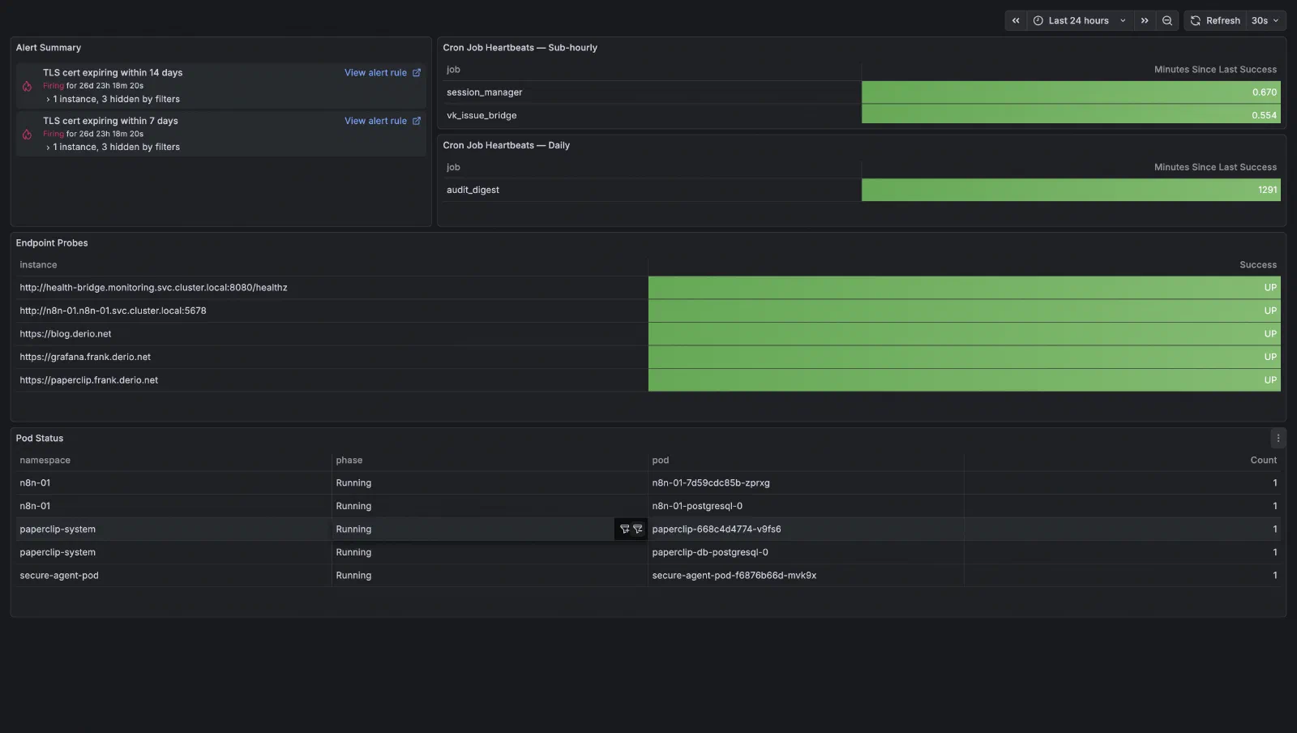The image size is (1297, 733).
Task: Click the Pod Status panel title
Action: (40, 439)
